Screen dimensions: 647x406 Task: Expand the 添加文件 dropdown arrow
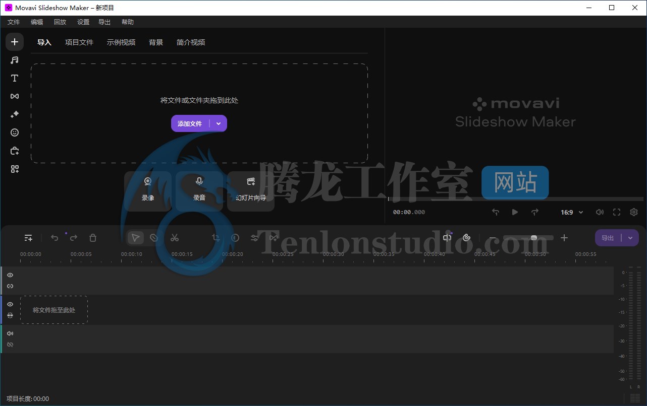[219, 123]
